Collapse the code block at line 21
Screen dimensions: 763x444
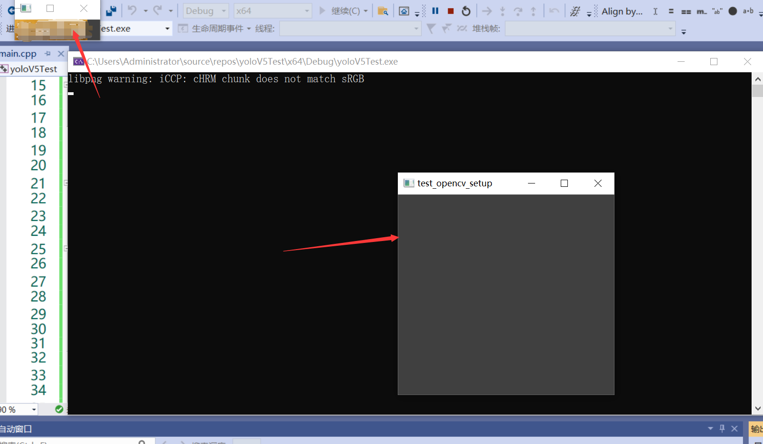click(x=66, y=183)
